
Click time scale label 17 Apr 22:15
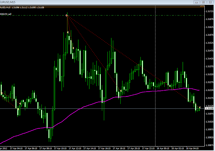(x=148, y=148)
